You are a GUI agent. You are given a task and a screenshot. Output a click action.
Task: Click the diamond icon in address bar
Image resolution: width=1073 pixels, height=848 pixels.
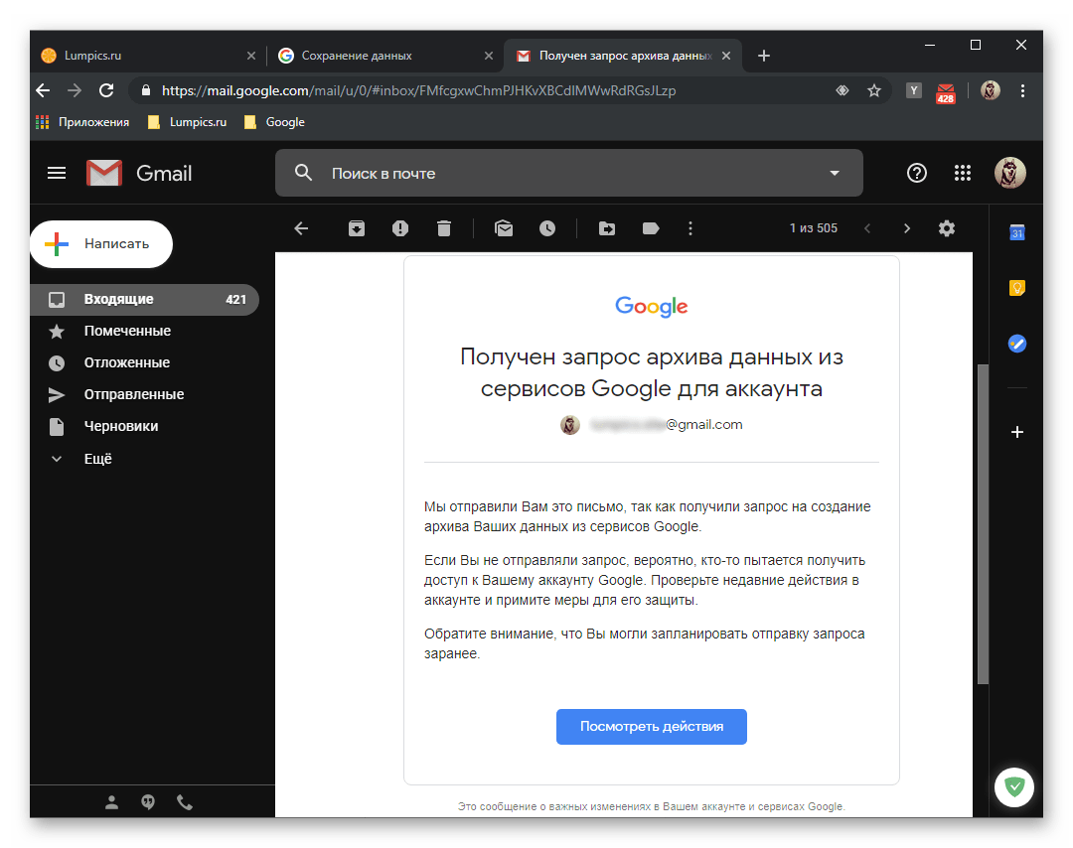pyautogui.click(x=843, y=90)
